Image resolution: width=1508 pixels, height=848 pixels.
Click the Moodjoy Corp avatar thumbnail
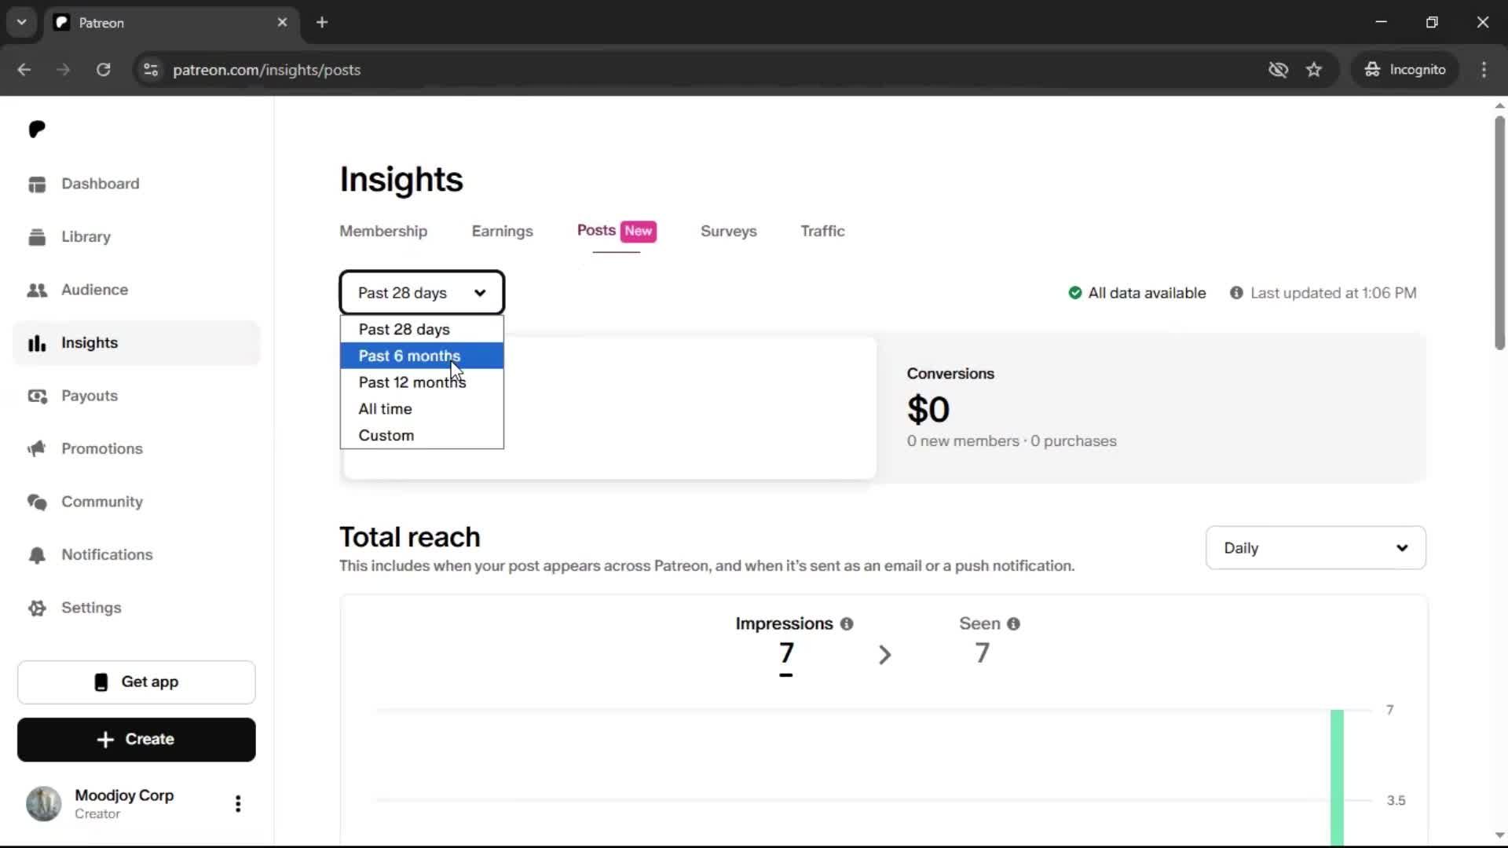click(44, 803)
